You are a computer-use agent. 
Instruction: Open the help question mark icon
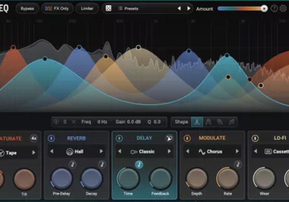[x=274, y=8]
